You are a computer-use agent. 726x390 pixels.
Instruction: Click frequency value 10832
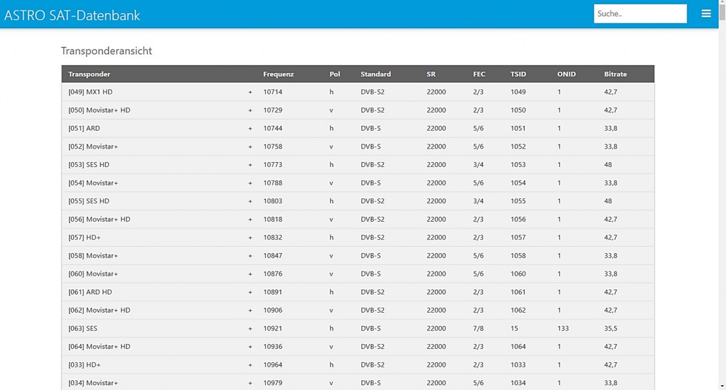pyautogui.click(x=273, y=237)
